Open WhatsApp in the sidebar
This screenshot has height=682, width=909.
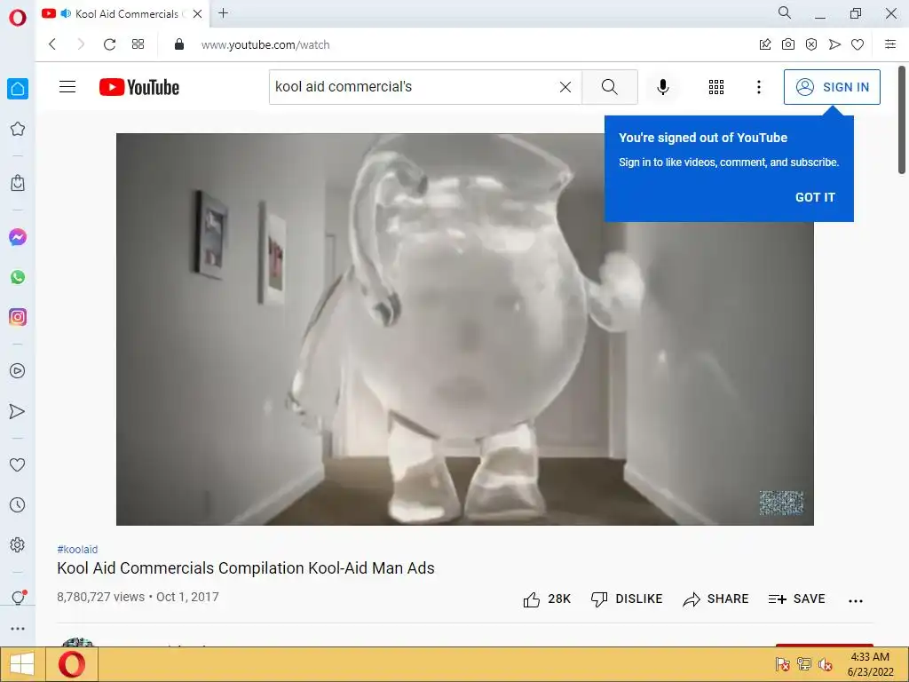click(x=18, y=277)
